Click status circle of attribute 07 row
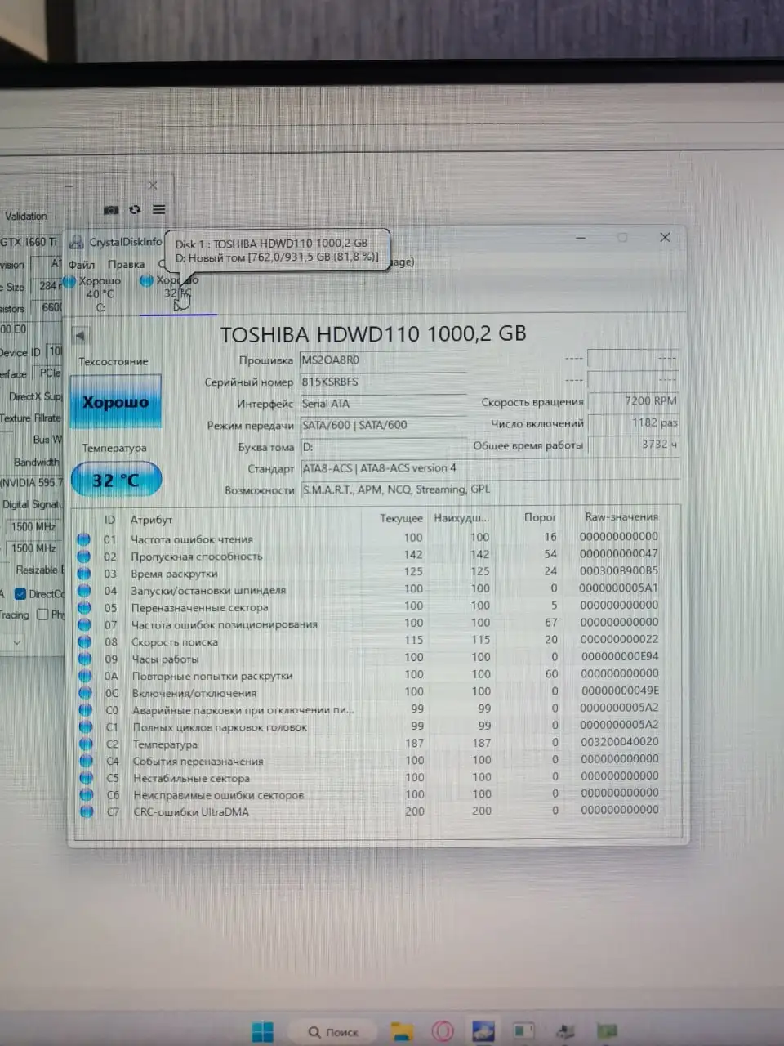The height and width of the screenshot is (1046, 784). [84, 624]
